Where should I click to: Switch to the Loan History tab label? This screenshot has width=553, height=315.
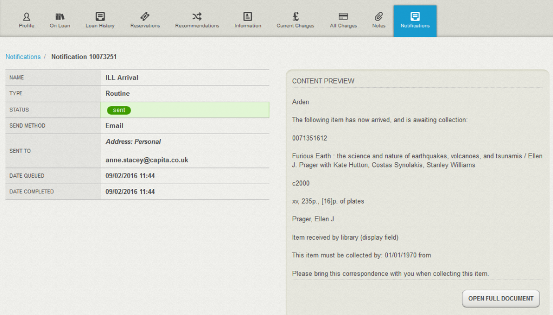[100, 26]
